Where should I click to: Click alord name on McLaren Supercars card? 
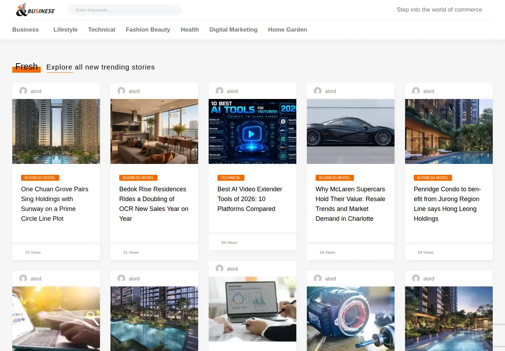point(330,91)
